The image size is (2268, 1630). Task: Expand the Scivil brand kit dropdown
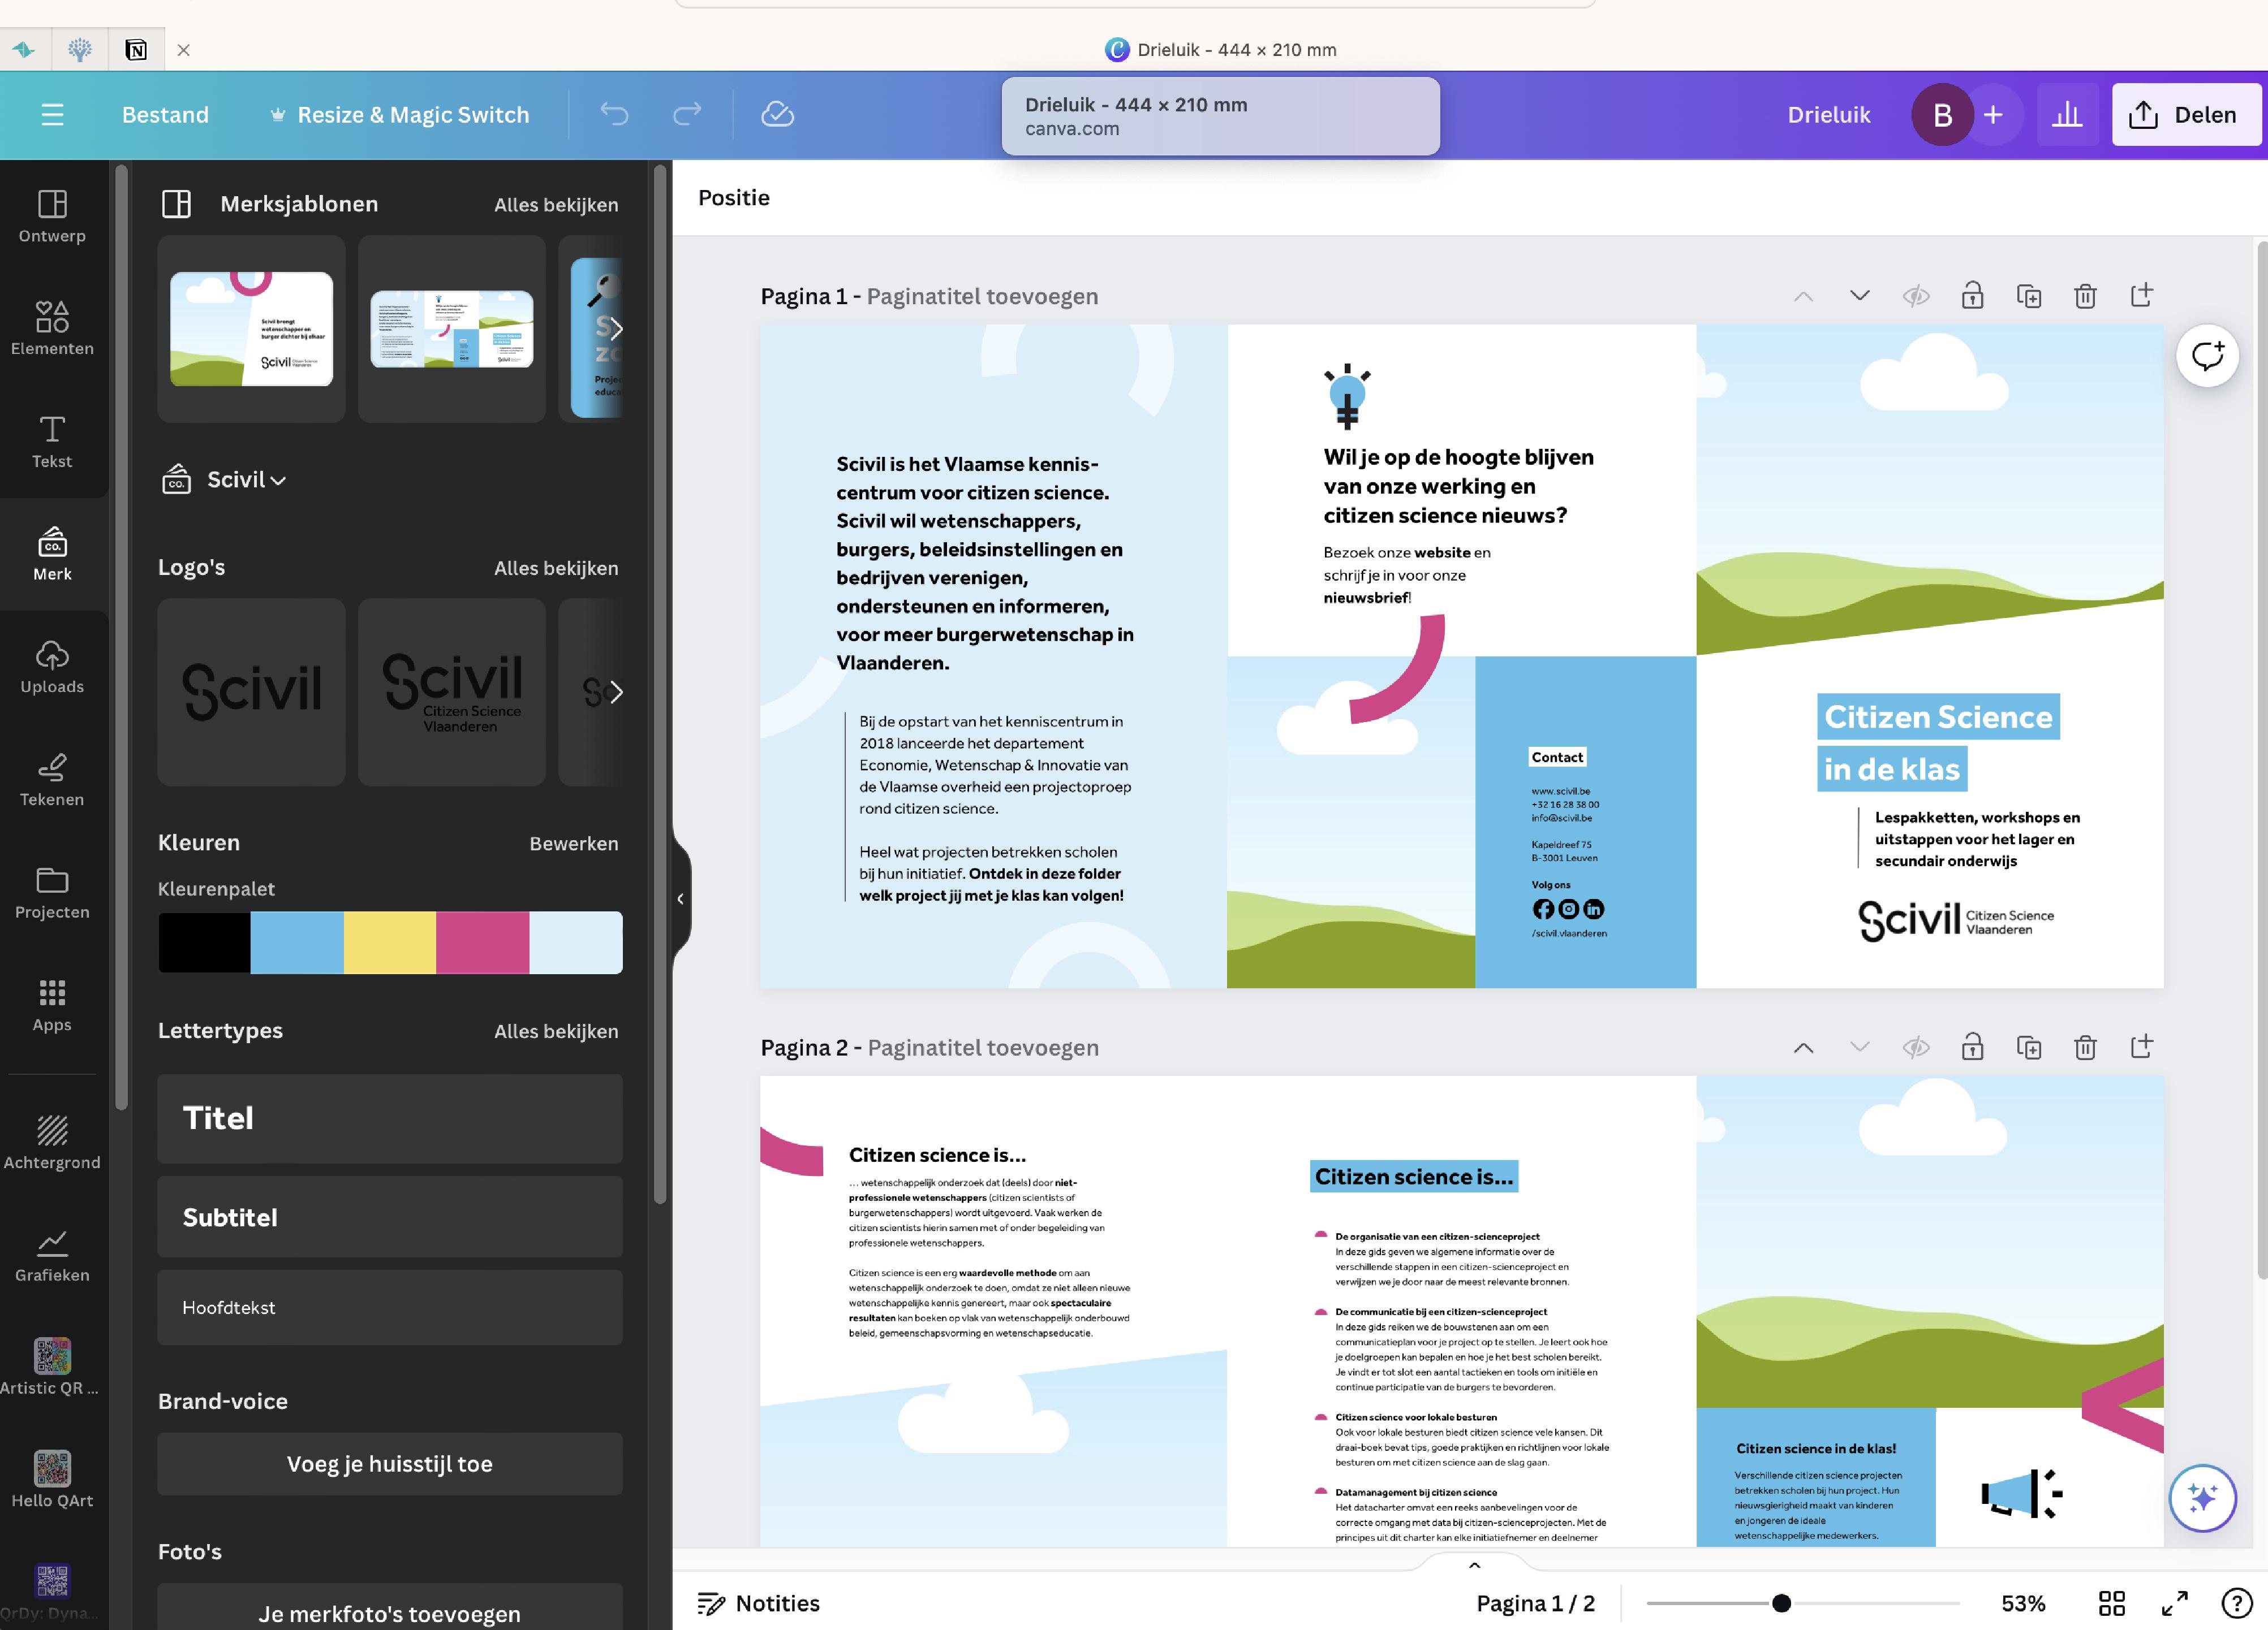pos(246,479)
